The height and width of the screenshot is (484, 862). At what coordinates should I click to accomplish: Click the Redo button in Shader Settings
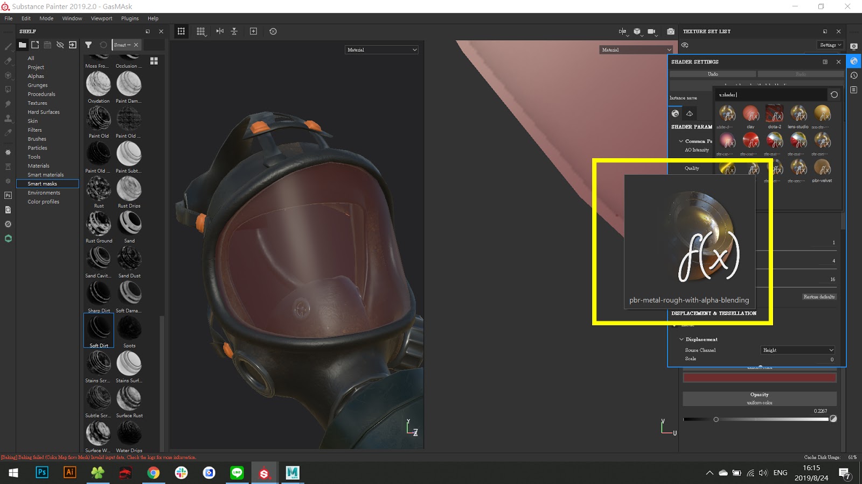tap(801, 74)
